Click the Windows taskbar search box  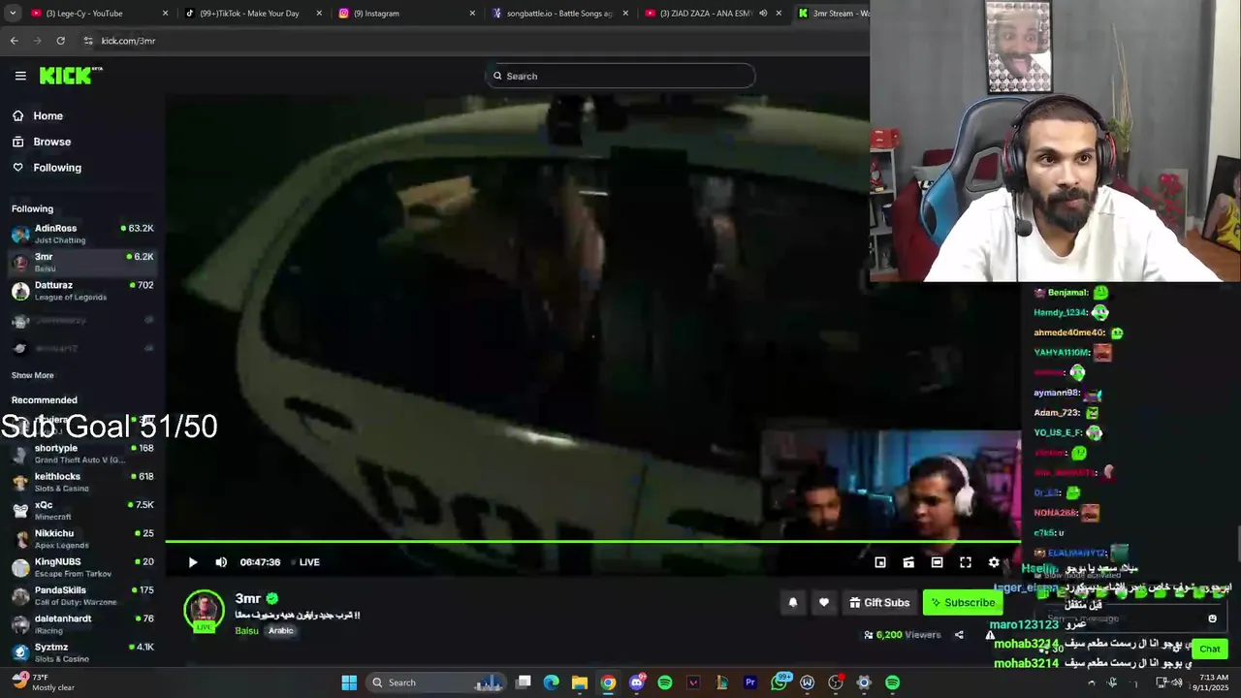click(438, 682)
